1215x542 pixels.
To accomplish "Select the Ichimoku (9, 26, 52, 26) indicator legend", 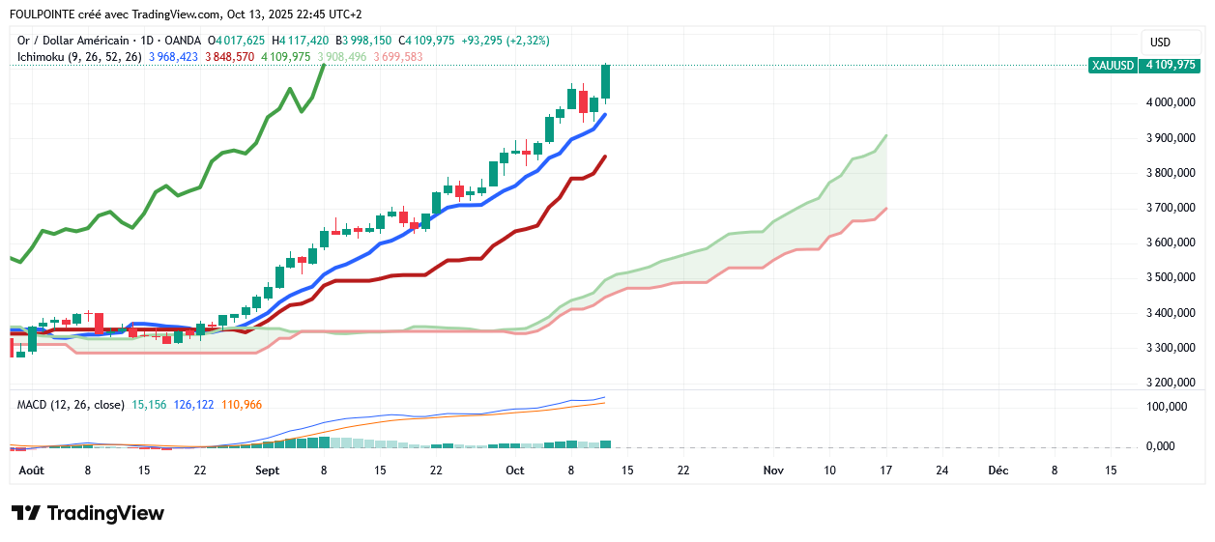I will pos(80,57).
